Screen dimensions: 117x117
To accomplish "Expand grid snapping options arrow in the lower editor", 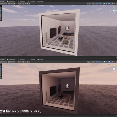I will coord(25,62).
